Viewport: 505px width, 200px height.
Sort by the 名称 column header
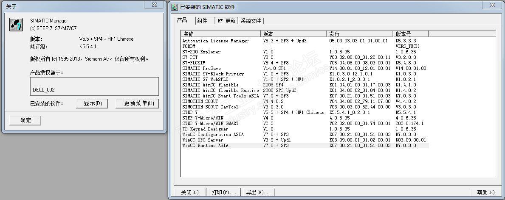(x=220, y=34)
